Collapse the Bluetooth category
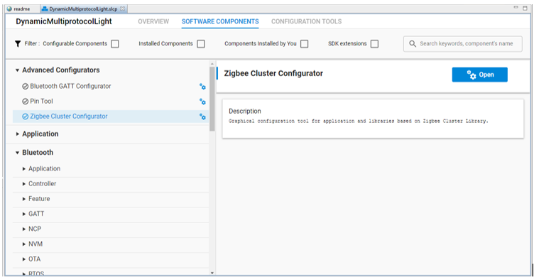This screenshot has height=280, width=534. tap(17, 153)
